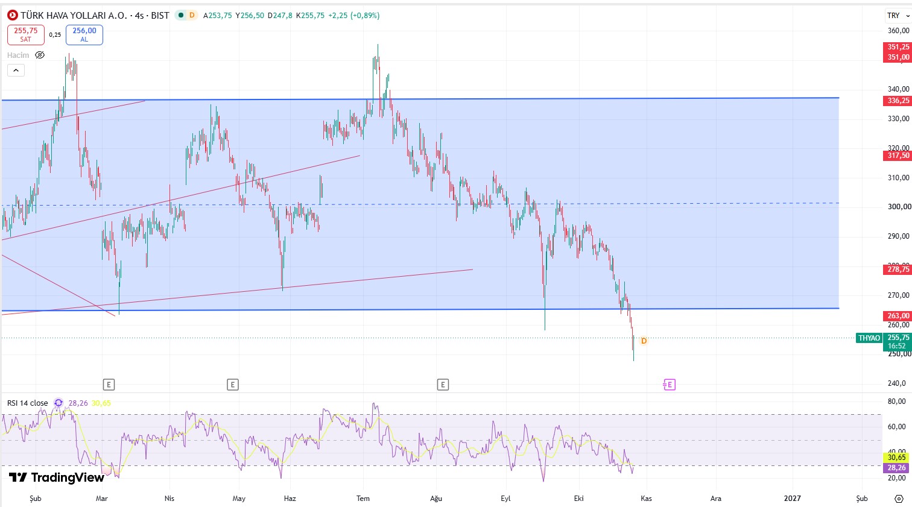Click the red 263,00 price scale label
The image size is (912, 507).
point(898,315)
